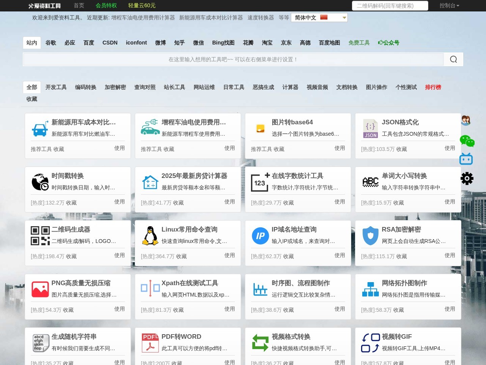Click the 轻量云60元 navigation link

click(142, 6)
